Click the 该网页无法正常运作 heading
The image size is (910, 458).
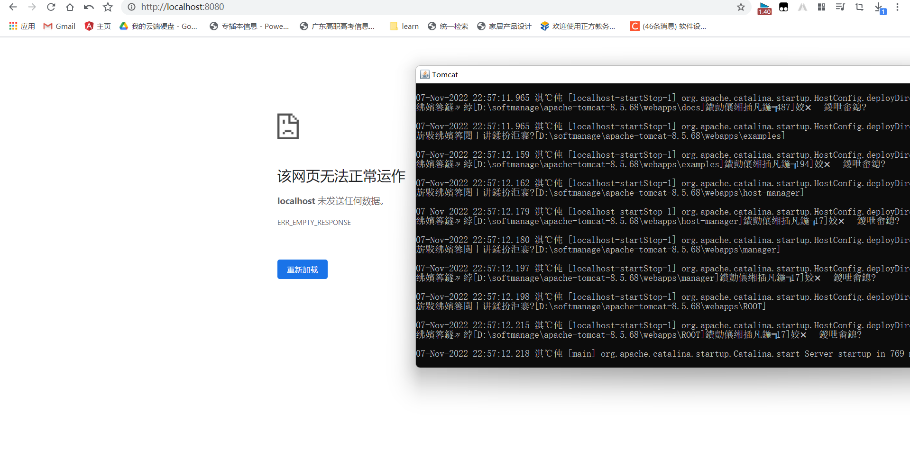tap(341, 176)
